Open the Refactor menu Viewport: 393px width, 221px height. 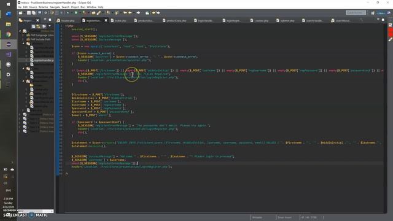44,7
